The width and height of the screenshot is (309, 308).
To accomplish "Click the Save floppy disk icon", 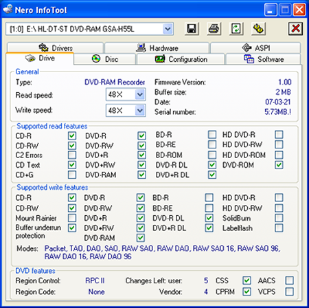I will (192, 29).
